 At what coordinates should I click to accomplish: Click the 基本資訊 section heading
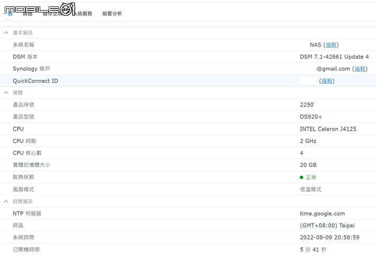(x=22, y=32)
